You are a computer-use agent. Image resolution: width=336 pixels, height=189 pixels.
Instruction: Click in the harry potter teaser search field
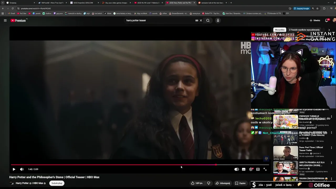pos(160,20)
